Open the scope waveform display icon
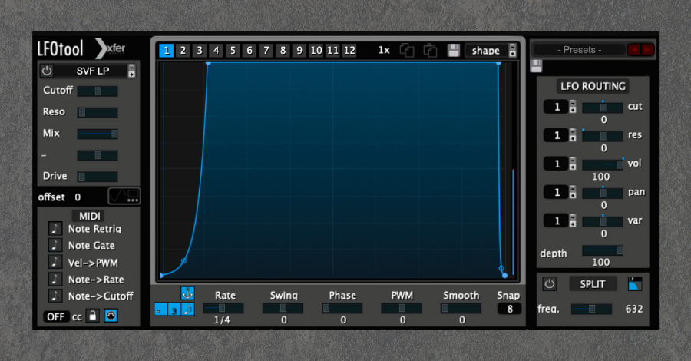Viewport: 691px width, 361px height. pos(124,196)
